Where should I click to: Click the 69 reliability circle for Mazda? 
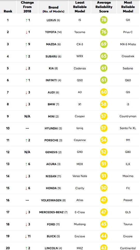tap(104, 44)
